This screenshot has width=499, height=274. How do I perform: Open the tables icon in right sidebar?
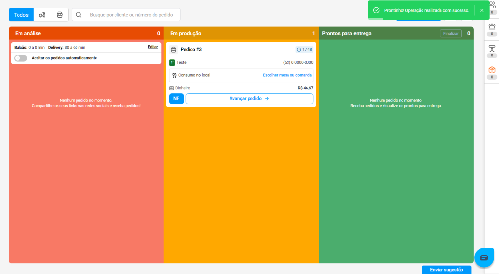tap(492, 48)
